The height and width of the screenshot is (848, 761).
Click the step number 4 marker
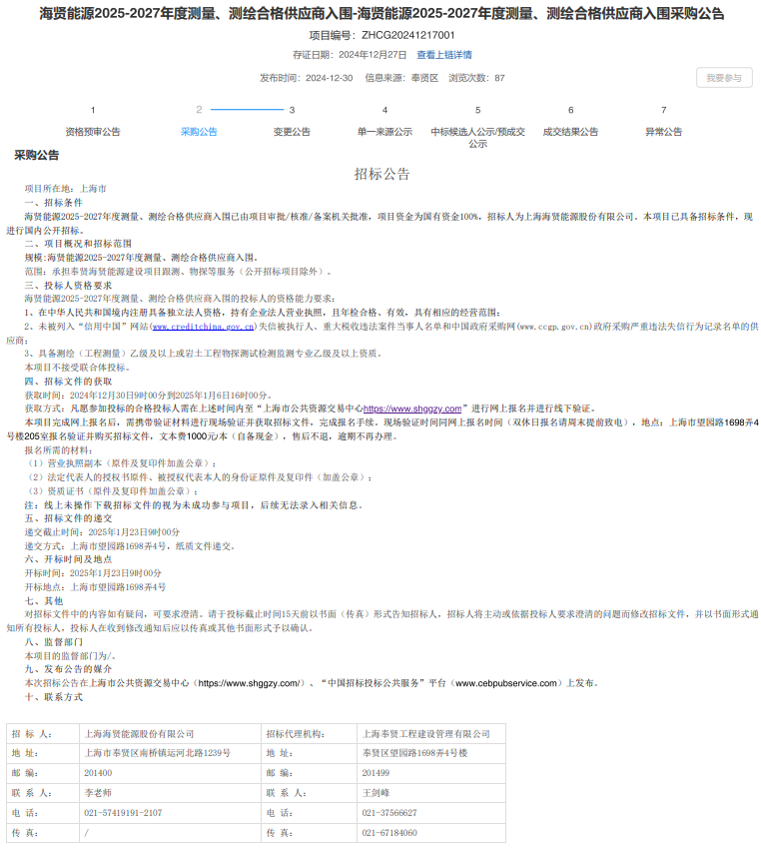pos(384,110)
